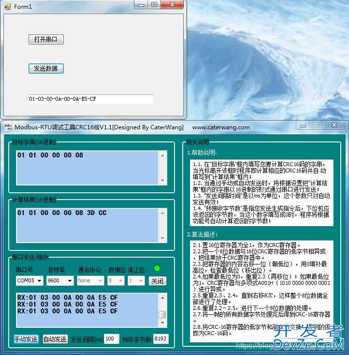Click the Modbus-RTU tool title bar icon
This screenshot has height=355, width=349.
8,127
